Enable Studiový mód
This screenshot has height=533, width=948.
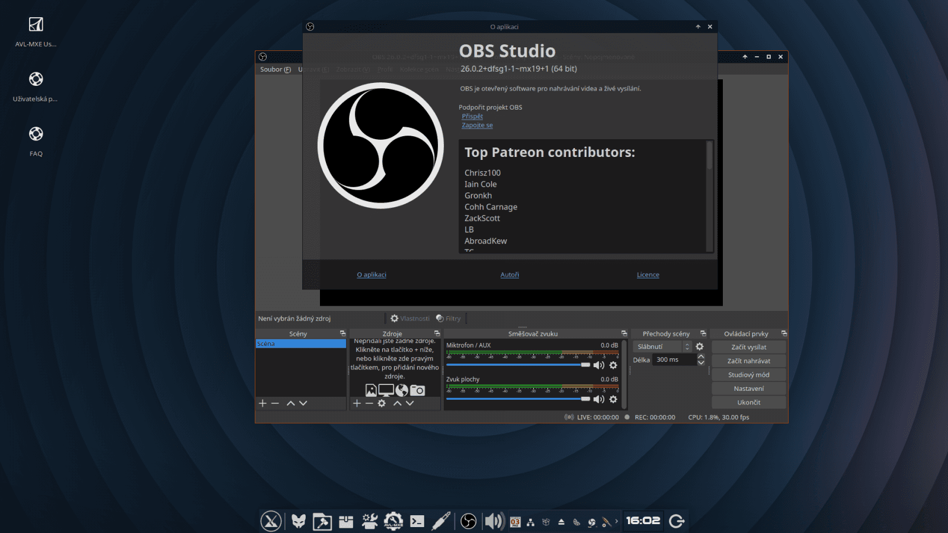click(748, 374)
